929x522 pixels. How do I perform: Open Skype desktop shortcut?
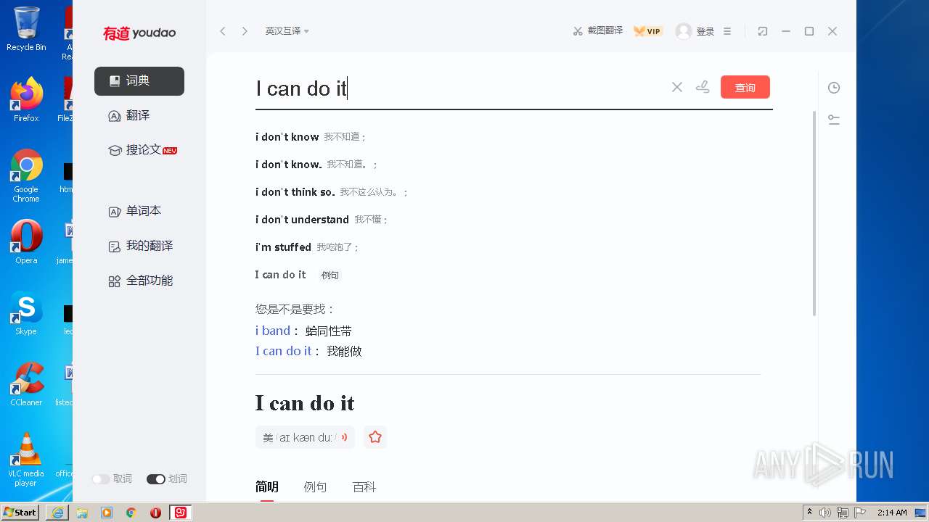point(26,313)
